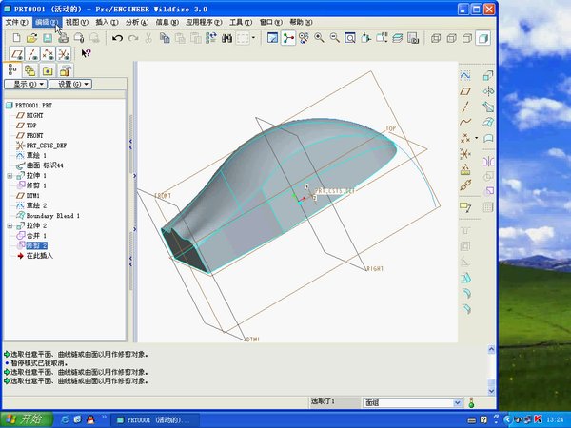Image resolution: width=571 pixels, height=428 pixels.
Task: Open the 插入 (Insert) menu
Action: (107, 21)
